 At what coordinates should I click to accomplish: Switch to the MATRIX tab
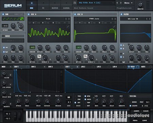(55, 5)
